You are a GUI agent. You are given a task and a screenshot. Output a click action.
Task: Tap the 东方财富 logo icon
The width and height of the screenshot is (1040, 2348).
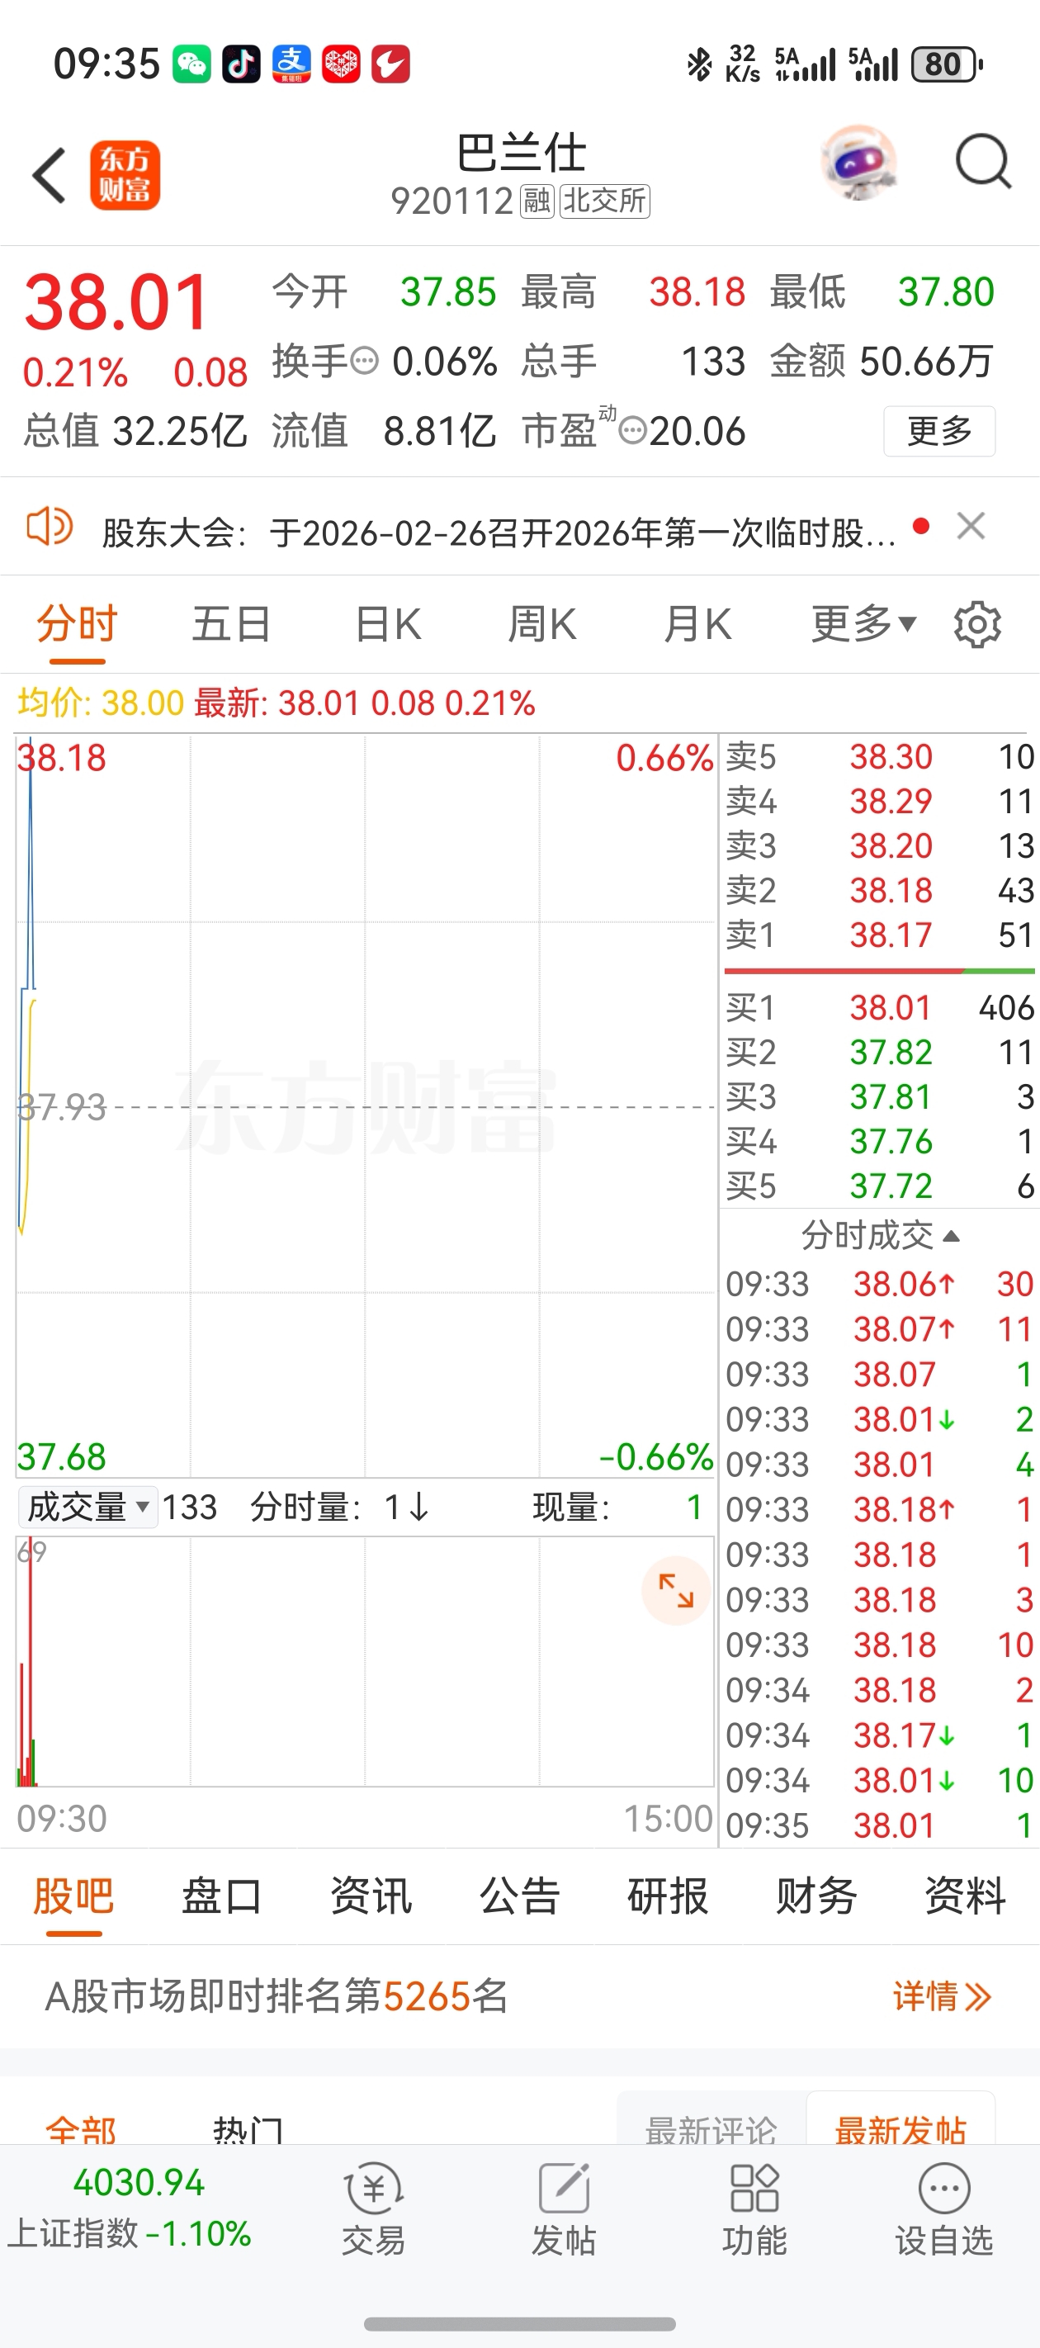125,175
